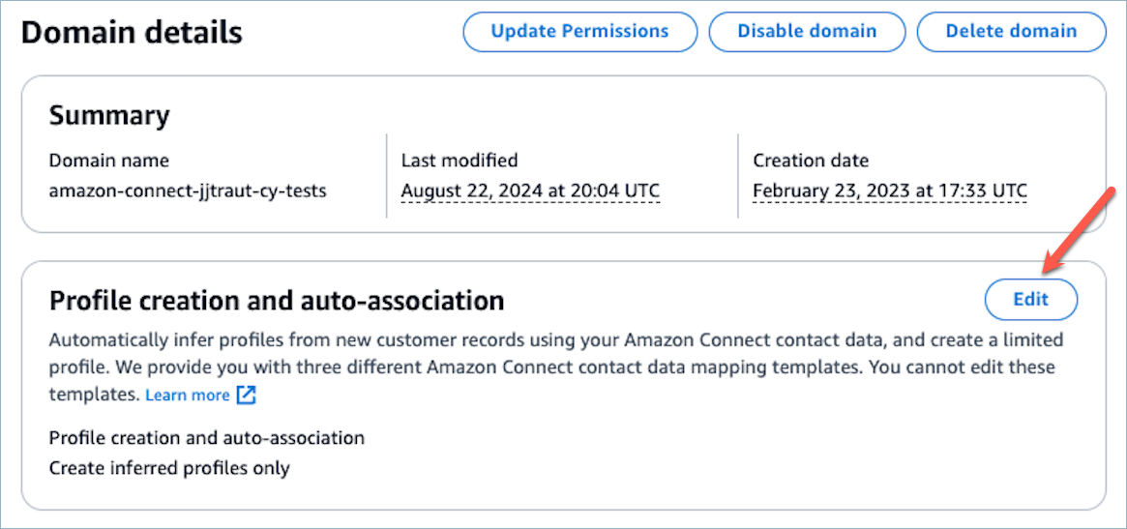
Task: Open the Learn more link
Action: (188, 396)
